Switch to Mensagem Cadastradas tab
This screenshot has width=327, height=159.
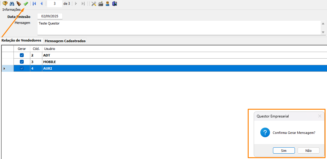pos(65,41)
